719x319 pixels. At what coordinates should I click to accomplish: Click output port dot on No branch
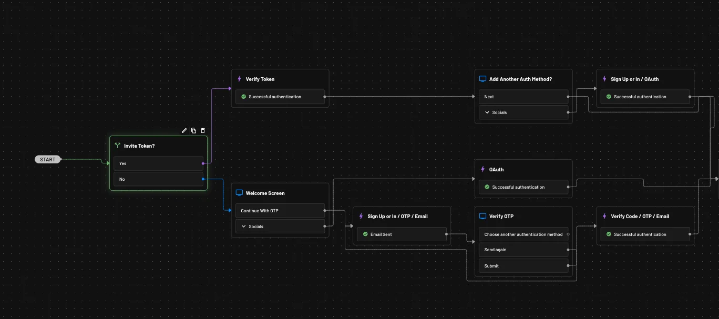(203, 179)
